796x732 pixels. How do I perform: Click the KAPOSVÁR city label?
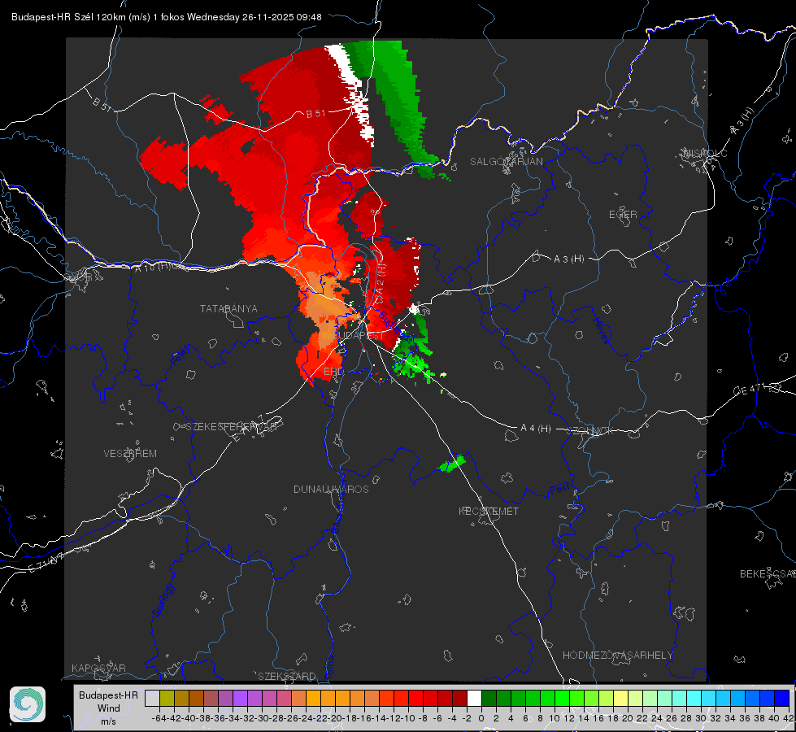tap(98, 668)
